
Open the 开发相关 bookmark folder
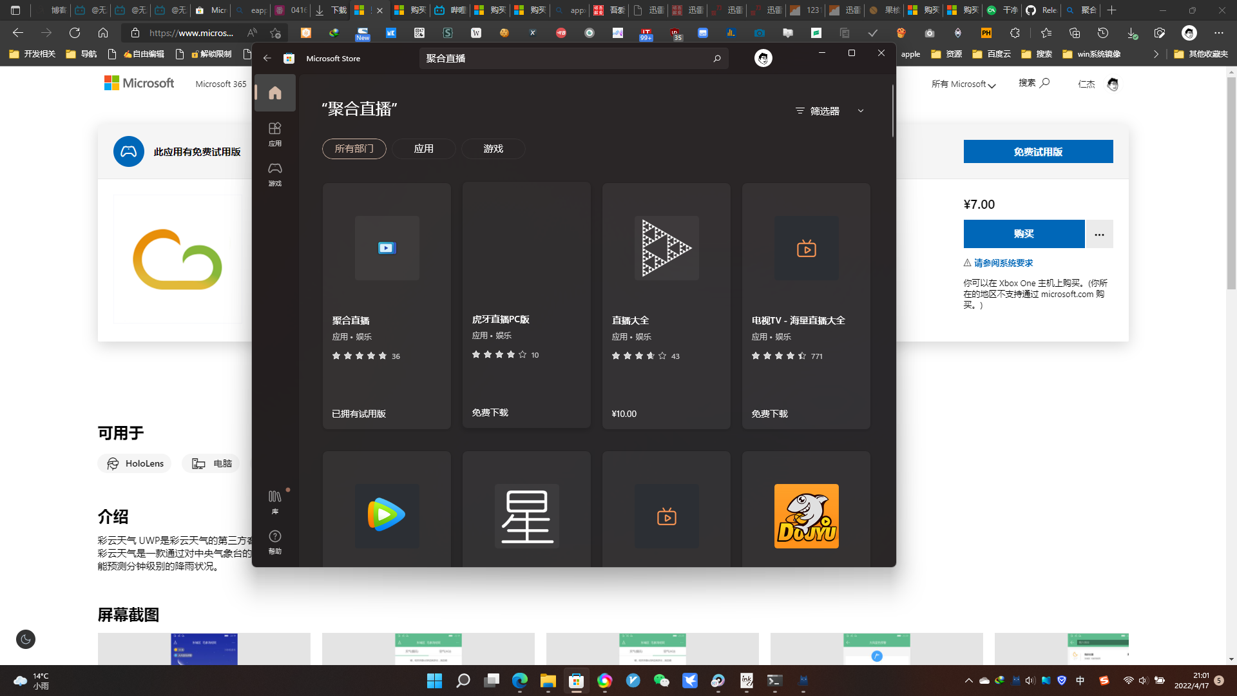pos(32,54)
